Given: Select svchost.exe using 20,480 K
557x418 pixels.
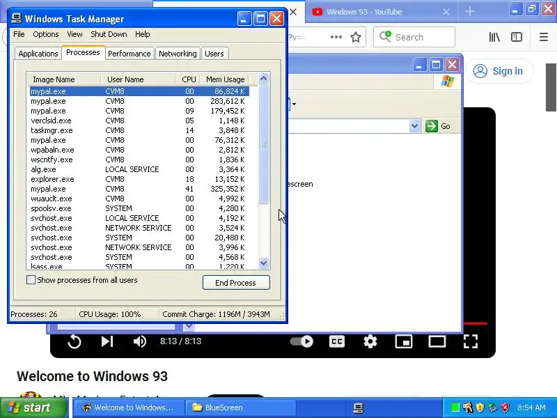Looking at the screenshot, I should [x=139, y=238].
